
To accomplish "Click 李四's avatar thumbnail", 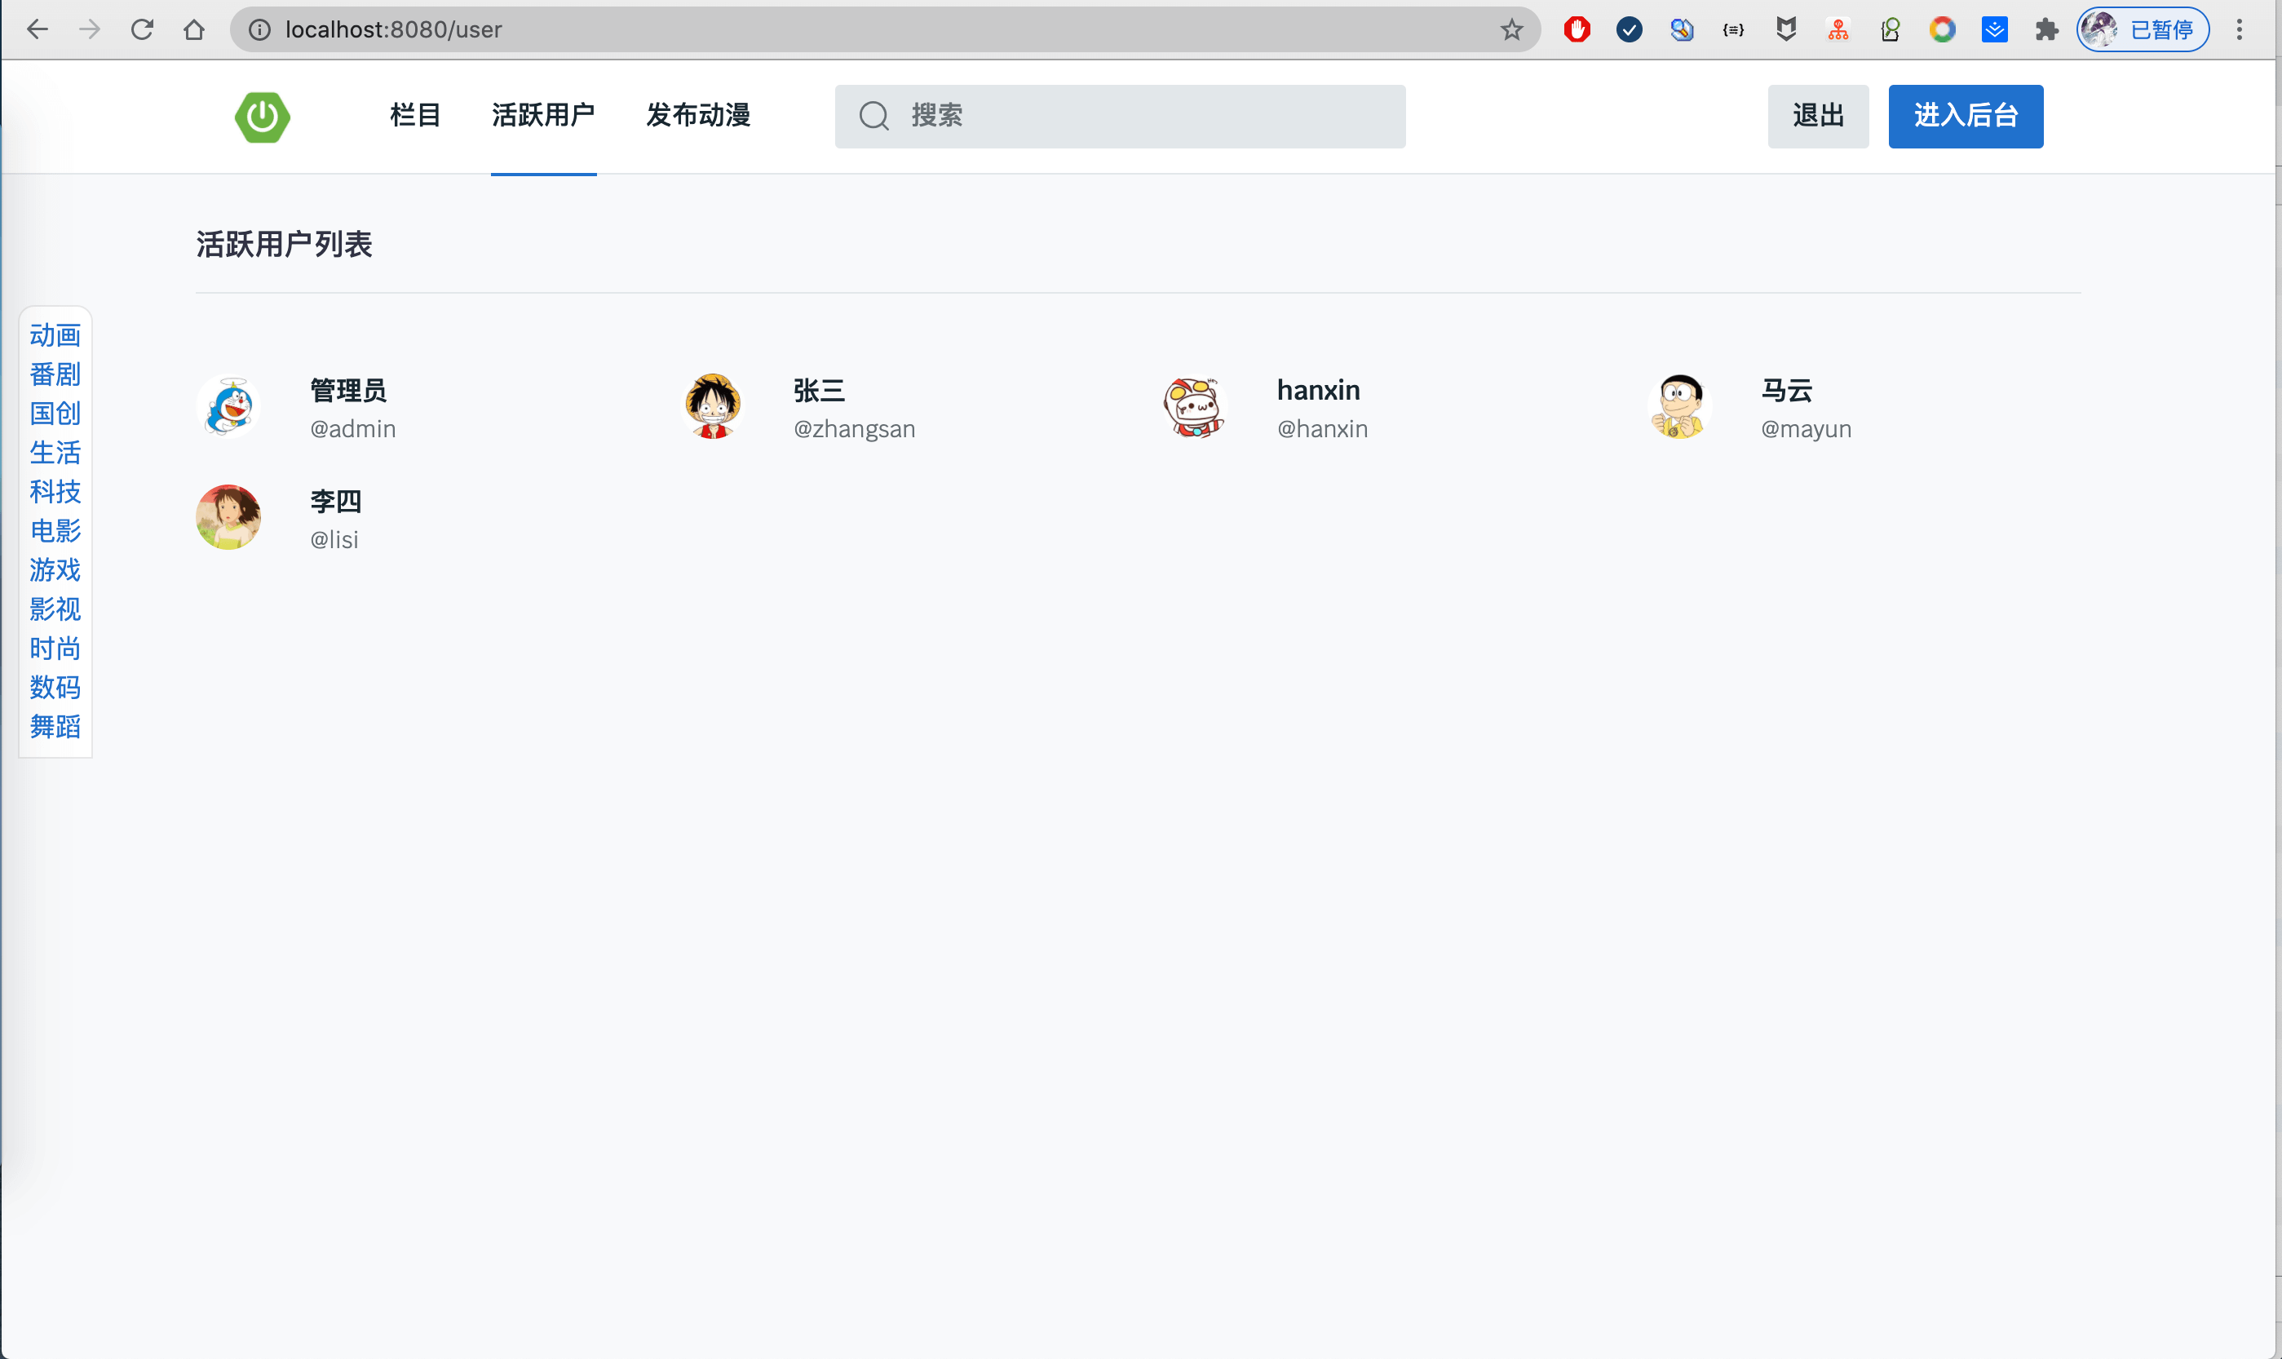I will click(x=228, y=516).
